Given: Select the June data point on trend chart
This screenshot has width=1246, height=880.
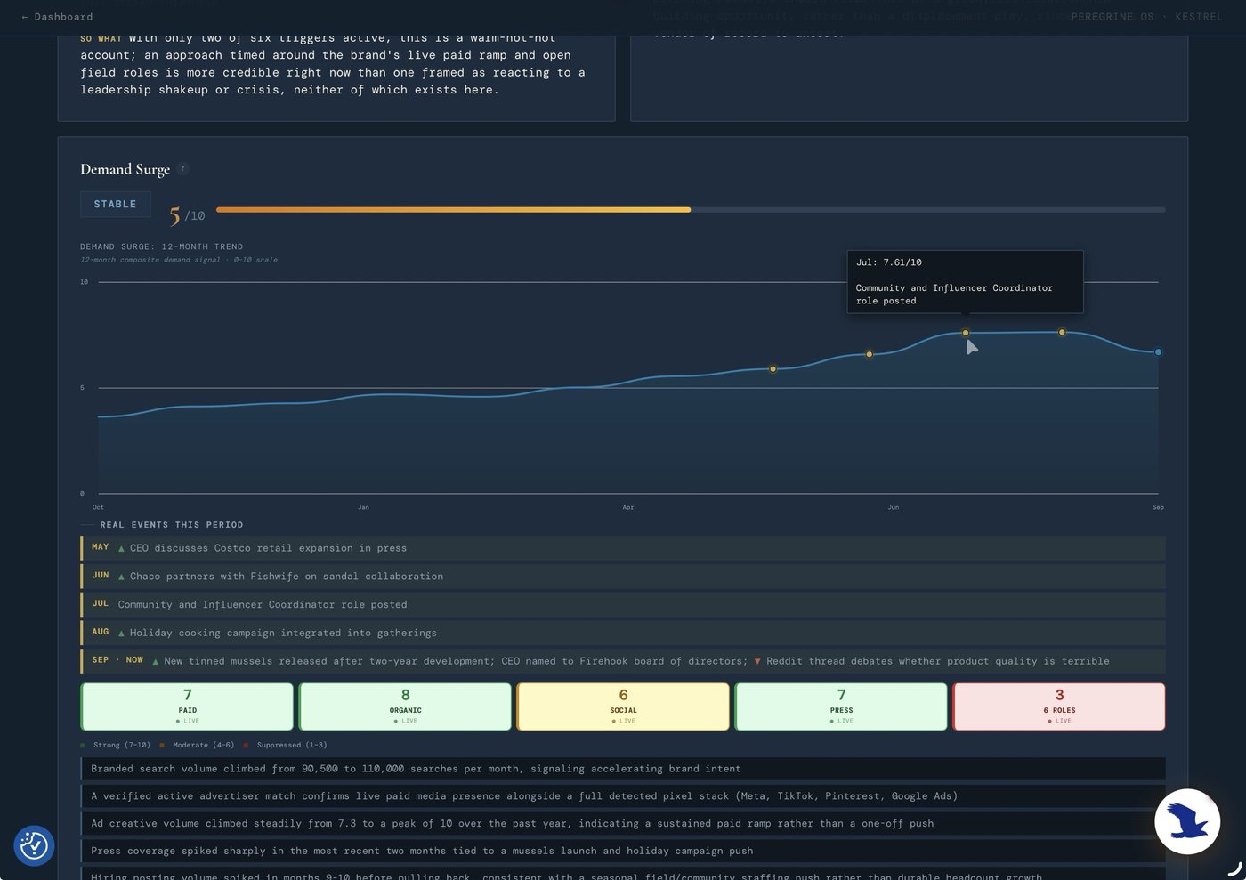Looking at the screenshot, I should click(x=870, y=354).
